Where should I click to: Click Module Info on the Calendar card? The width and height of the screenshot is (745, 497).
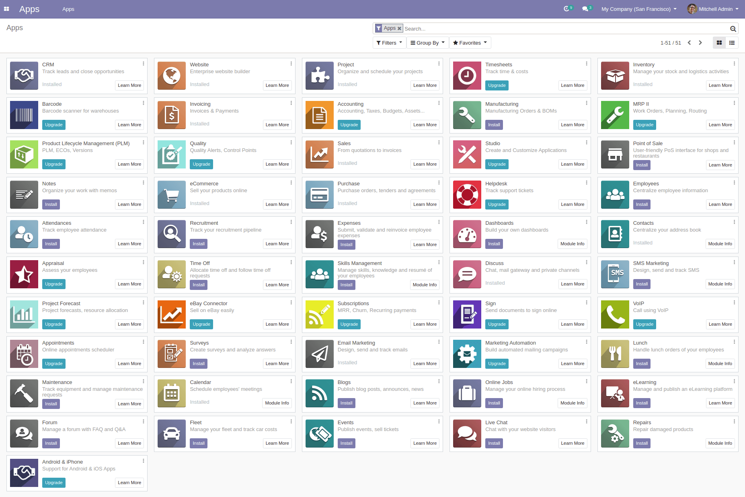[277, 403]
